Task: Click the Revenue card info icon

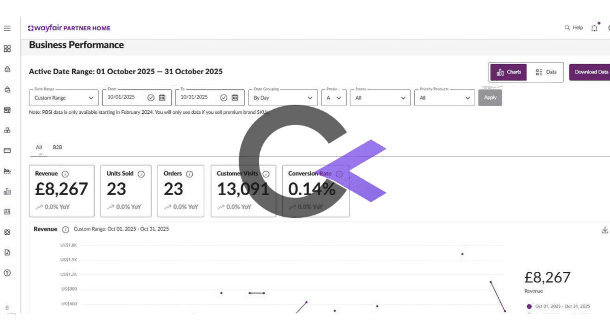Action: 65,174
